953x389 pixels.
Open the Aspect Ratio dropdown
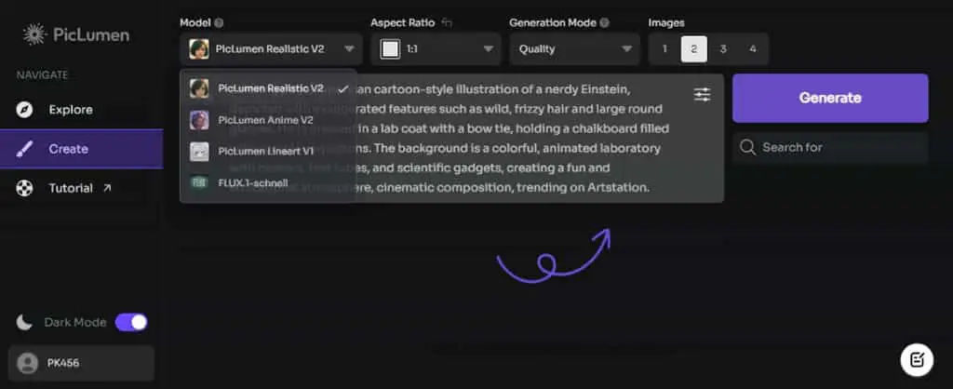click(436, 49)
